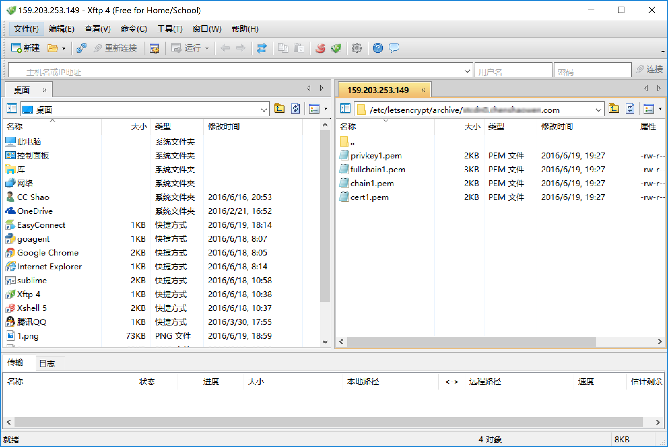Refresh the local pane listing
The width and height of the screenshot is (668, 447).
coord(295,109)
